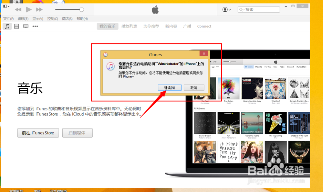Click the rewind previous track button
This screenshot has height=192, width=323.
pyautogui.click(x=18, y=9)
